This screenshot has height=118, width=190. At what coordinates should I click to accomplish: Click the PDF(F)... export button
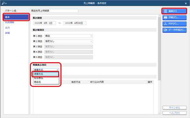(174, 24)
